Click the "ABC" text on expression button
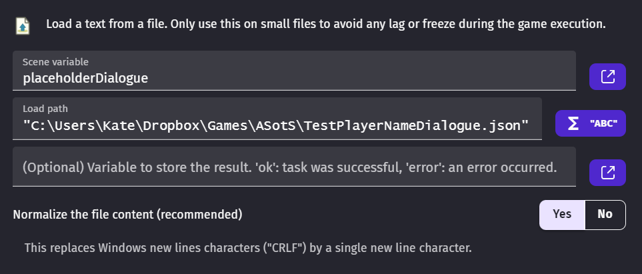The width and height of the screenshot is (642, 274). (x=604, y=123)
